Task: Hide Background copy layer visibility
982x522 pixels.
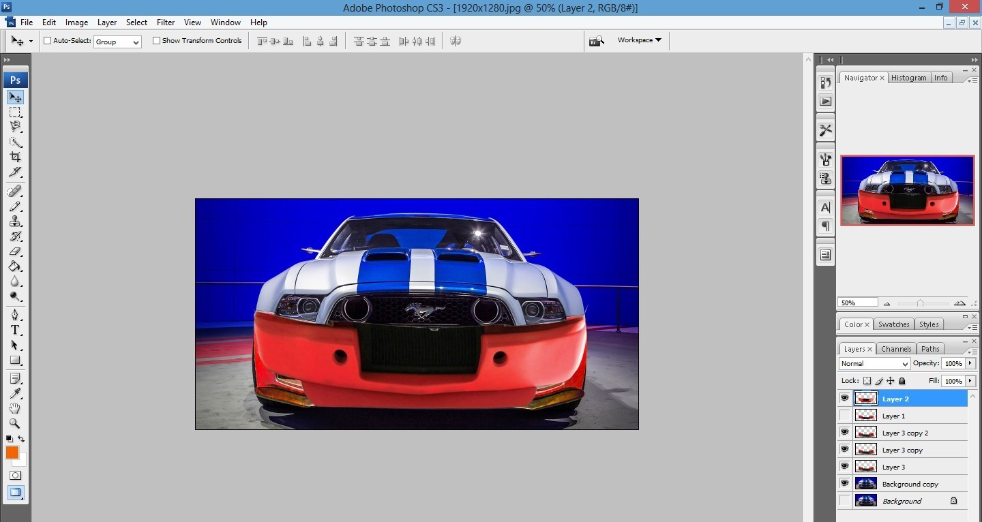Action: (845, 484)
